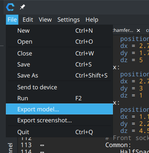Click the '# Front sock' comment line
The height and width of the screenshot is (153, 149).
tap(127, 138)
